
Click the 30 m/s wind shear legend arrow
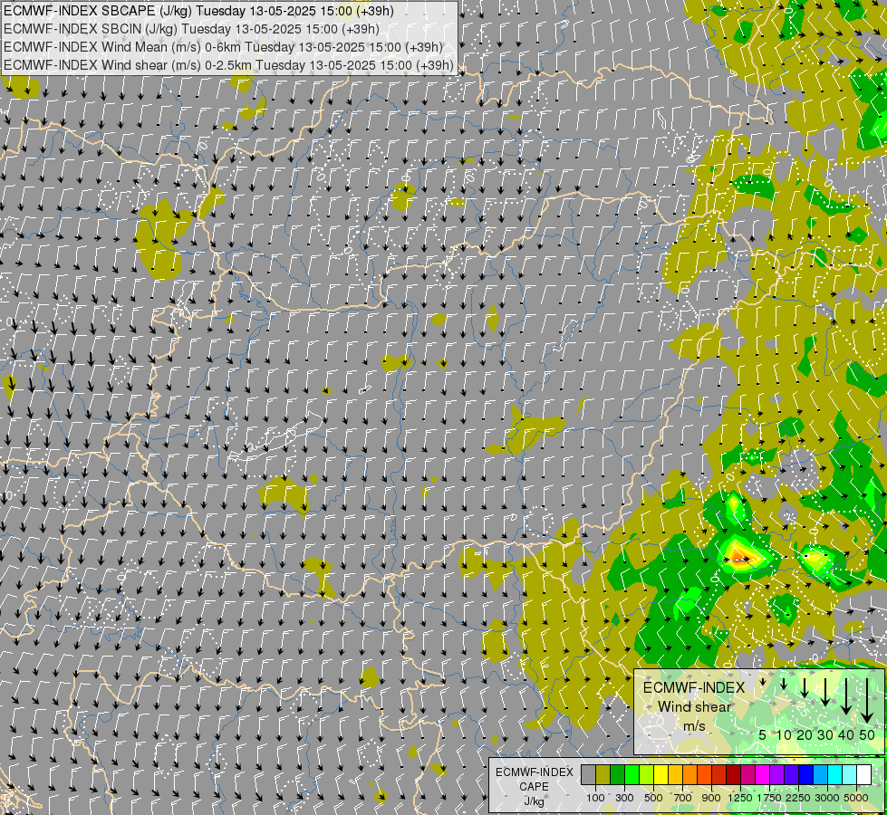pyautogui.click(x=824, y=692)
